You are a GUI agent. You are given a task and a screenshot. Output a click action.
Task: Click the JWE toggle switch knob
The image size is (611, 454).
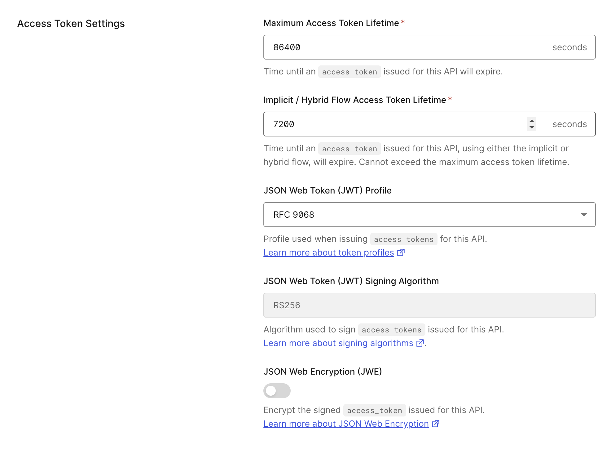coord(272,391)
